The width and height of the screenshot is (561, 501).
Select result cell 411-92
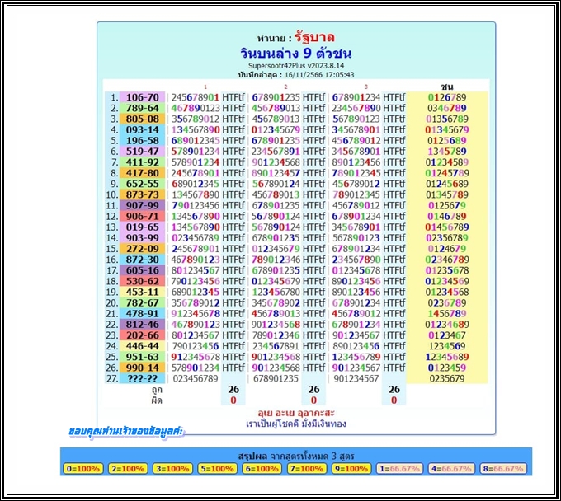pos(143,162)
